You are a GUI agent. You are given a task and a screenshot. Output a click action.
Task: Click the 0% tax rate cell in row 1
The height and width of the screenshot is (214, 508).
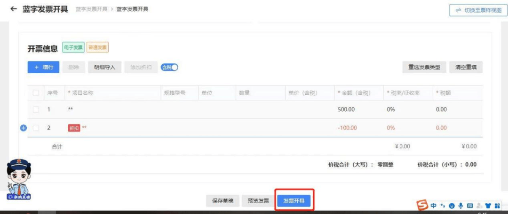pyautogui.click(x=390, y=109)
